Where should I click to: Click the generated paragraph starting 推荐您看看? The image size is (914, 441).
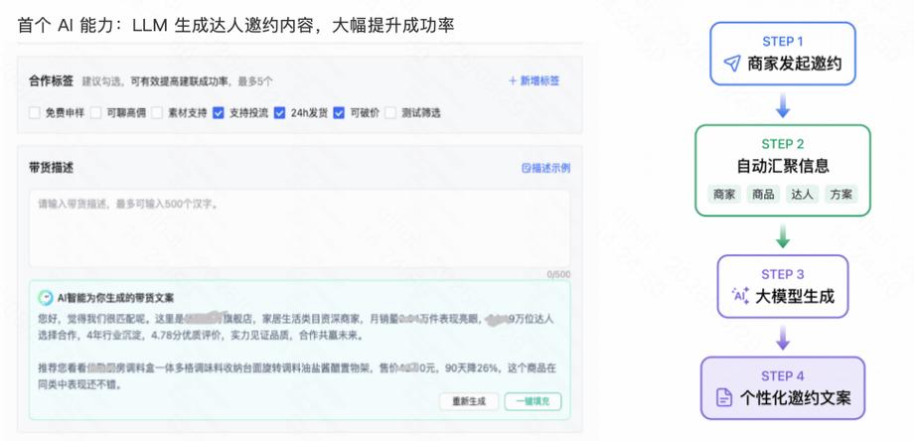tap(297, 376)
